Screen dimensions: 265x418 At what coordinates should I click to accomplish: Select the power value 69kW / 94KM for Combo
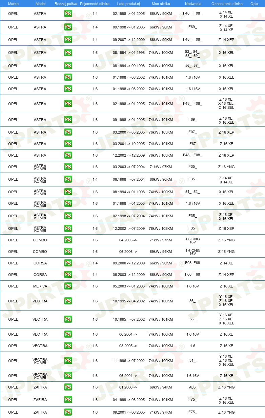[x=161, y=252]
